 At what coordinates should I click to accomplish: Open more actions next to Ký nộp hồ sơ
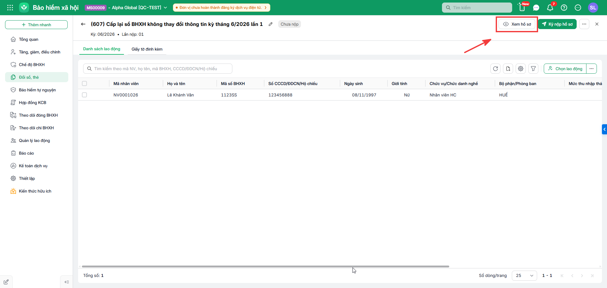click(x=584, y=24)
